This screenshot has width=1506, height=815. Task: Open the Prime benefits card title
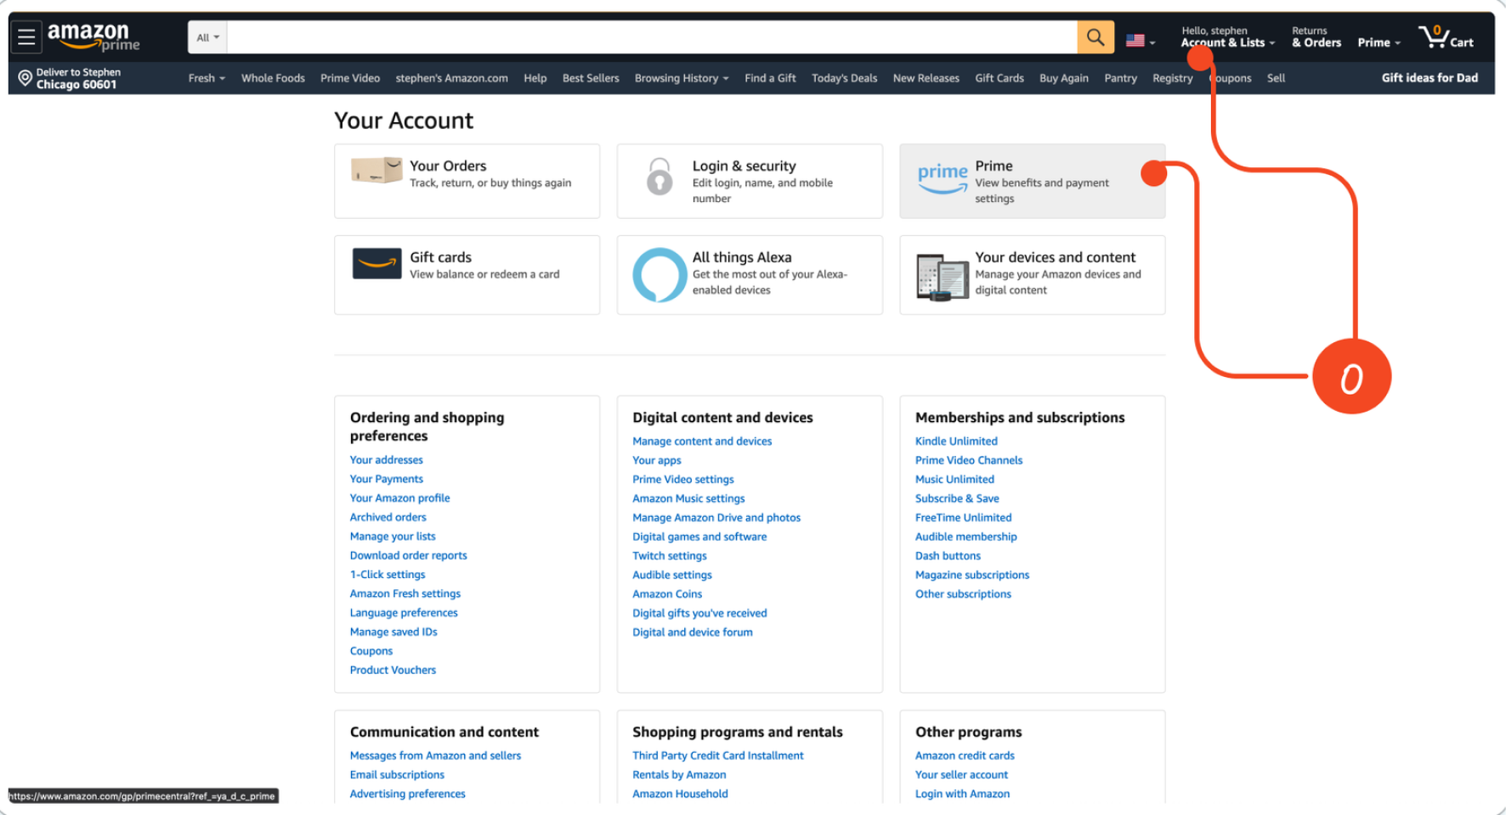click(994, 166)
